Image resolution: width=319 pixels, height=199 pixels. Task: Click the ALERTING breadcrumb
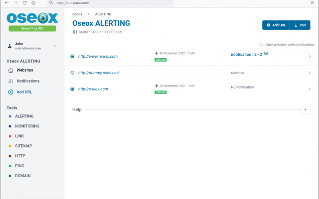[103, 14]
